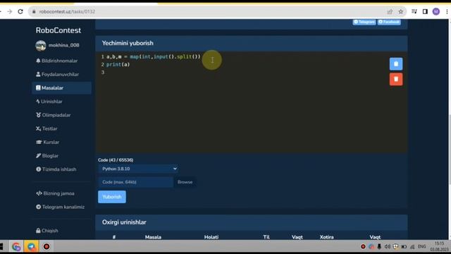Open the media control playlist icon
The image size is (451, 254).
click(414, 11)
